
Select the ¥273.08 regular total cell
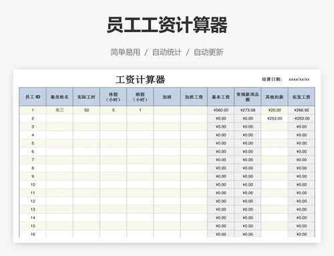248,110
